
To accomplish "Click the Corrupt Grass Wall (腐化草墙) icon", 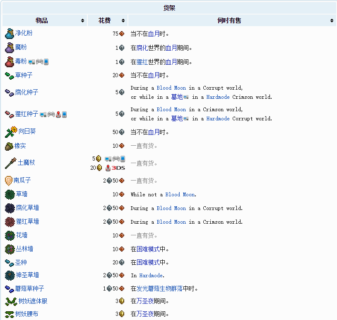I will click(10, 208).
